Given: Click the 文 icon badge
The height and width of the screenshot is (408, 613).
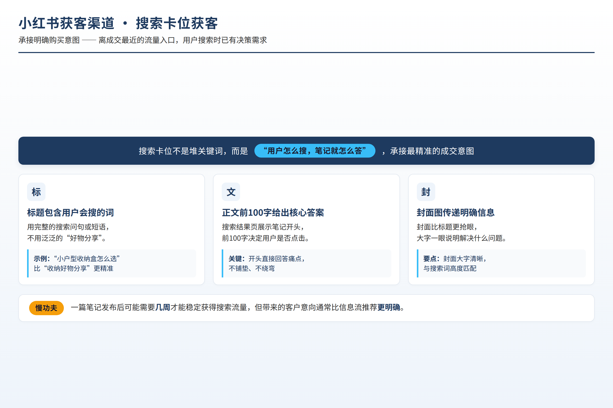Looking at the screenshot, I should [231, 192].
